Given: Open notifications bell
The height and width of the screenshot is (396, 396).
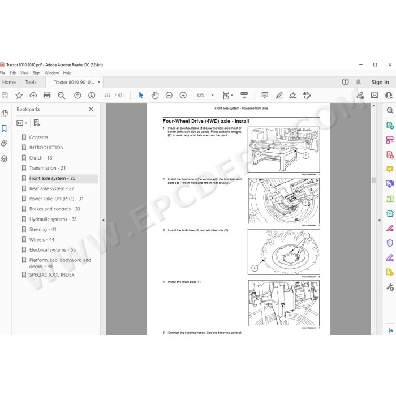Looking at the screenshot, I should click(358, 82).
